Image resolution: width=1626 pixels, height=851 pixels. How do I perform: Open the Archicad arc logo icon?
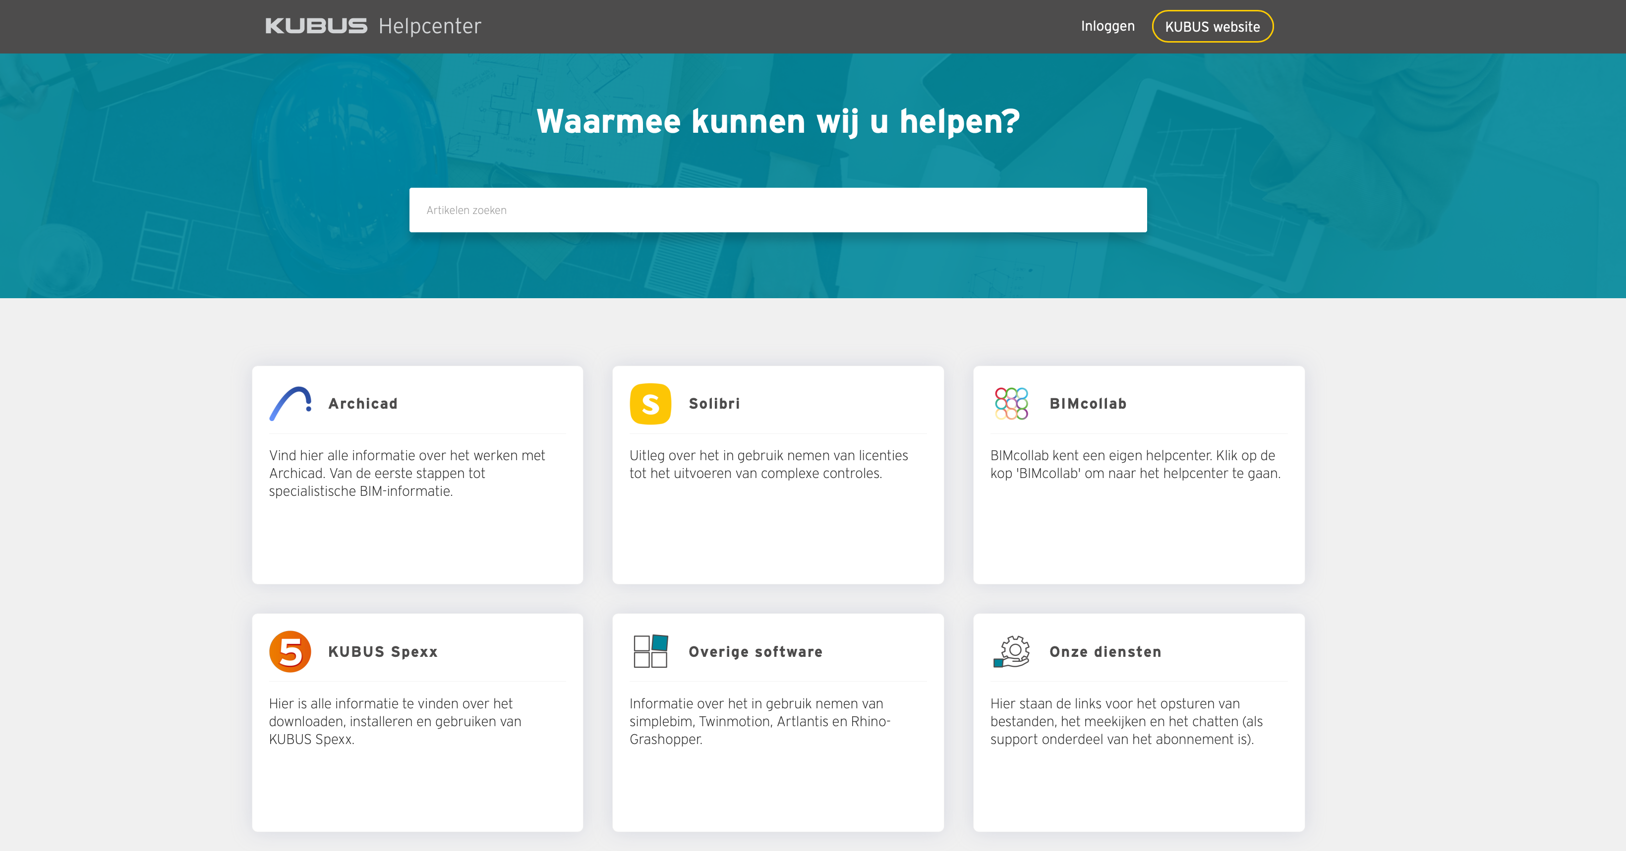tap(290, 404)
